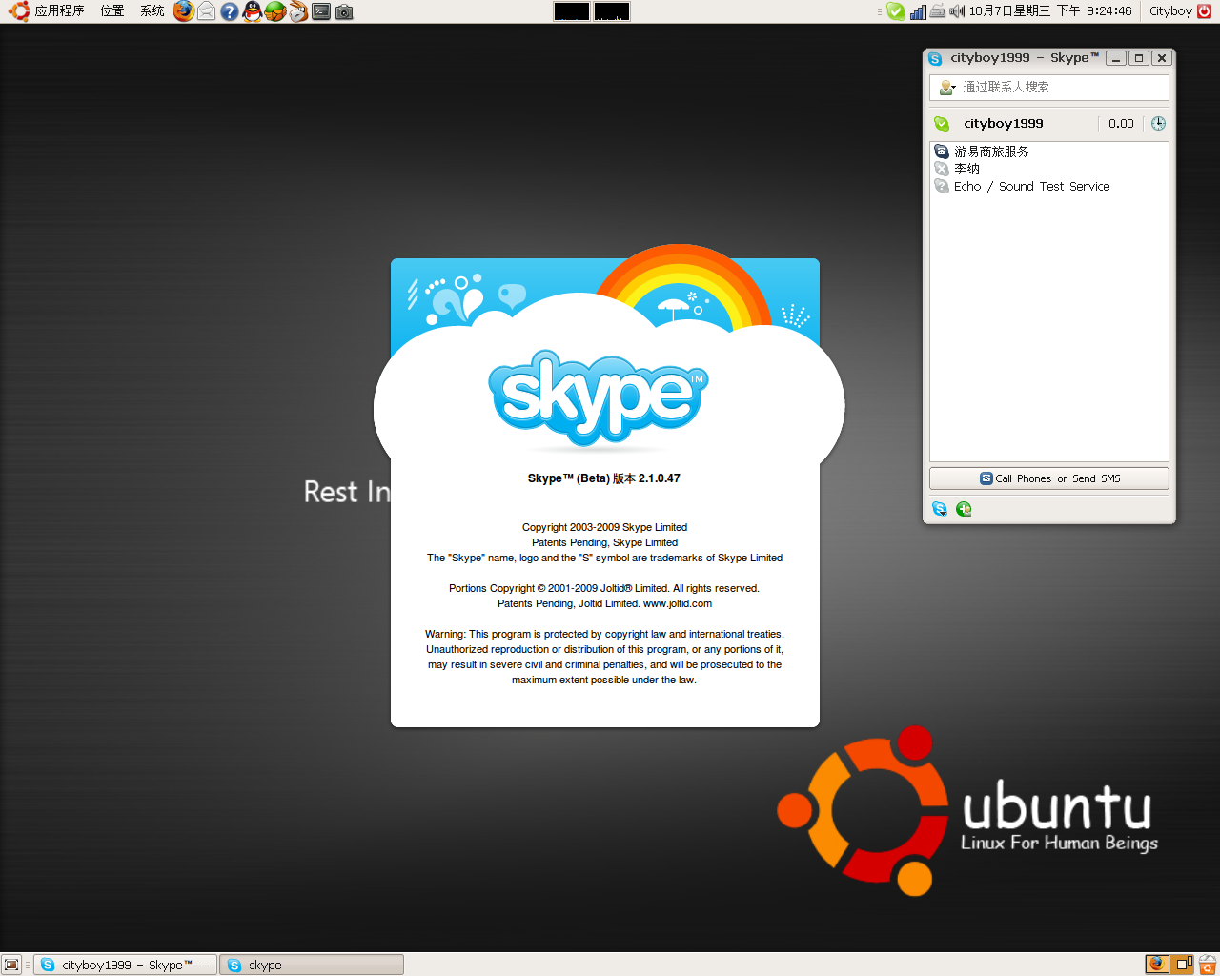This screenshot has height=976, width=1220.
Task: Click the www.joltid.com text
Action: click(x=678, y=603)
